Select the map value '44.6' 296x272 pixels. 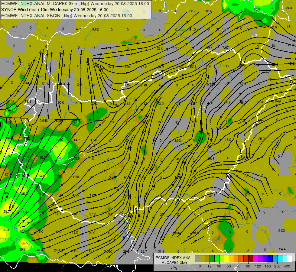(x=144, y=49)
